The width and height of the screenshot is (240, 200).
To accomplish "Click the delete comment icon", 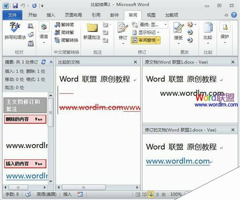I will pos(106,25).
